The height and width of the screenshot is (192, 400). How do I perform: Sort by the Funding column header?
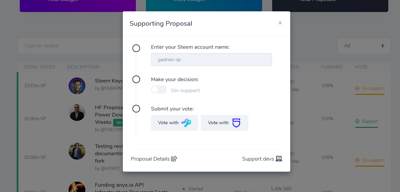pos(332,67)
